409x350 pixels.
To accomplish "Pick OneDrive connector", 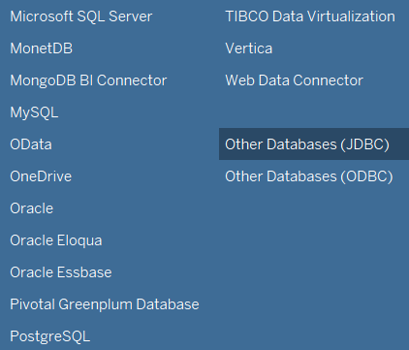I will click(41, 176).
